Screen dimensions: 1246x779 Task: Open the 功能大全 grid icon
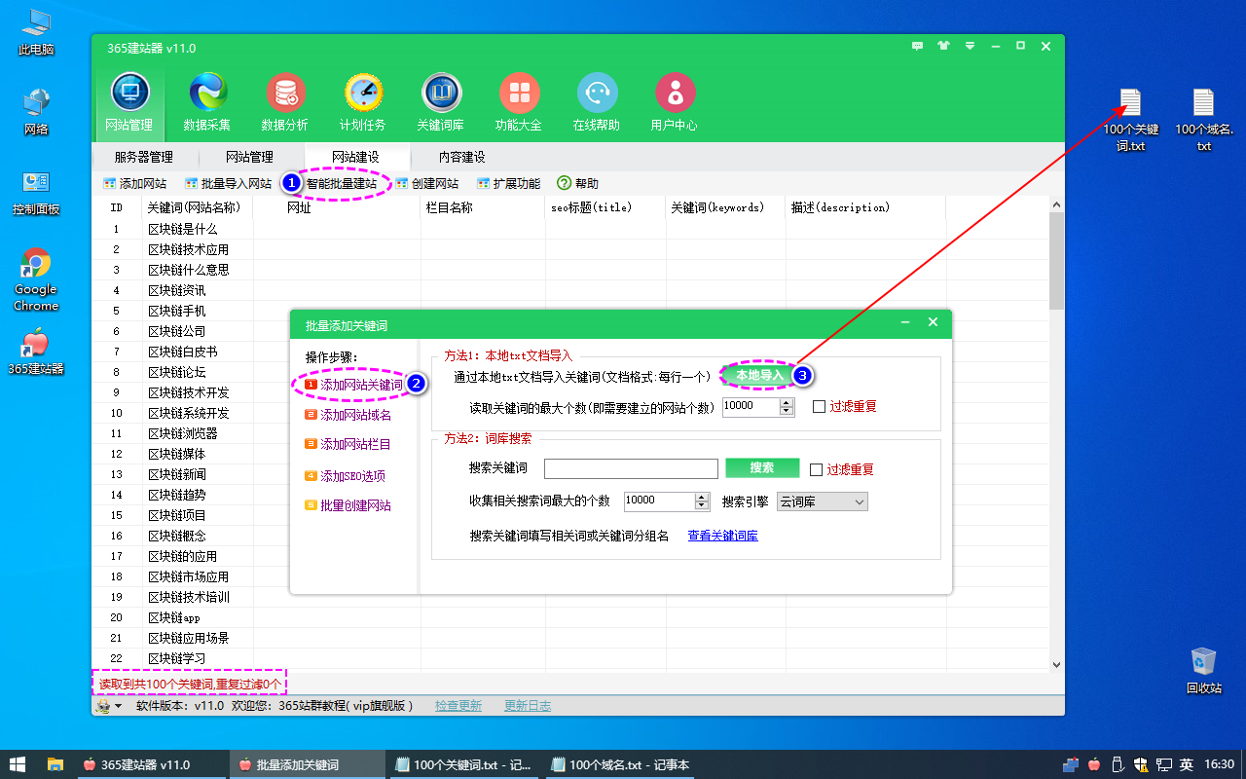click(x=519, y=93)
